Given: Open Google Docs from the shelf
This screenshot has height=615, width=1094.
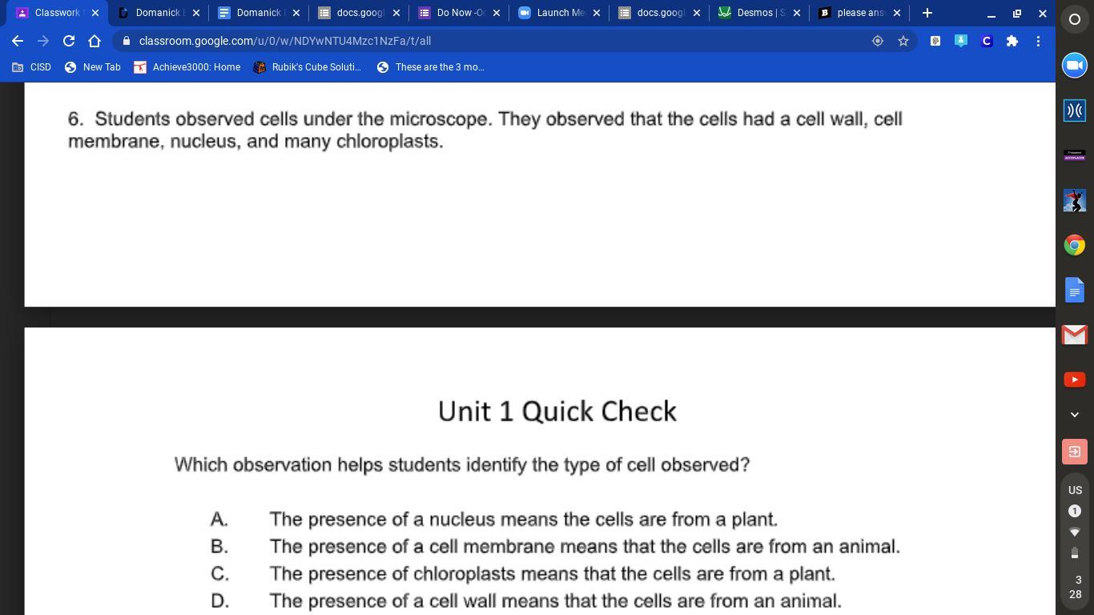Looking at the screenshot, I should tap(1075, 290).
